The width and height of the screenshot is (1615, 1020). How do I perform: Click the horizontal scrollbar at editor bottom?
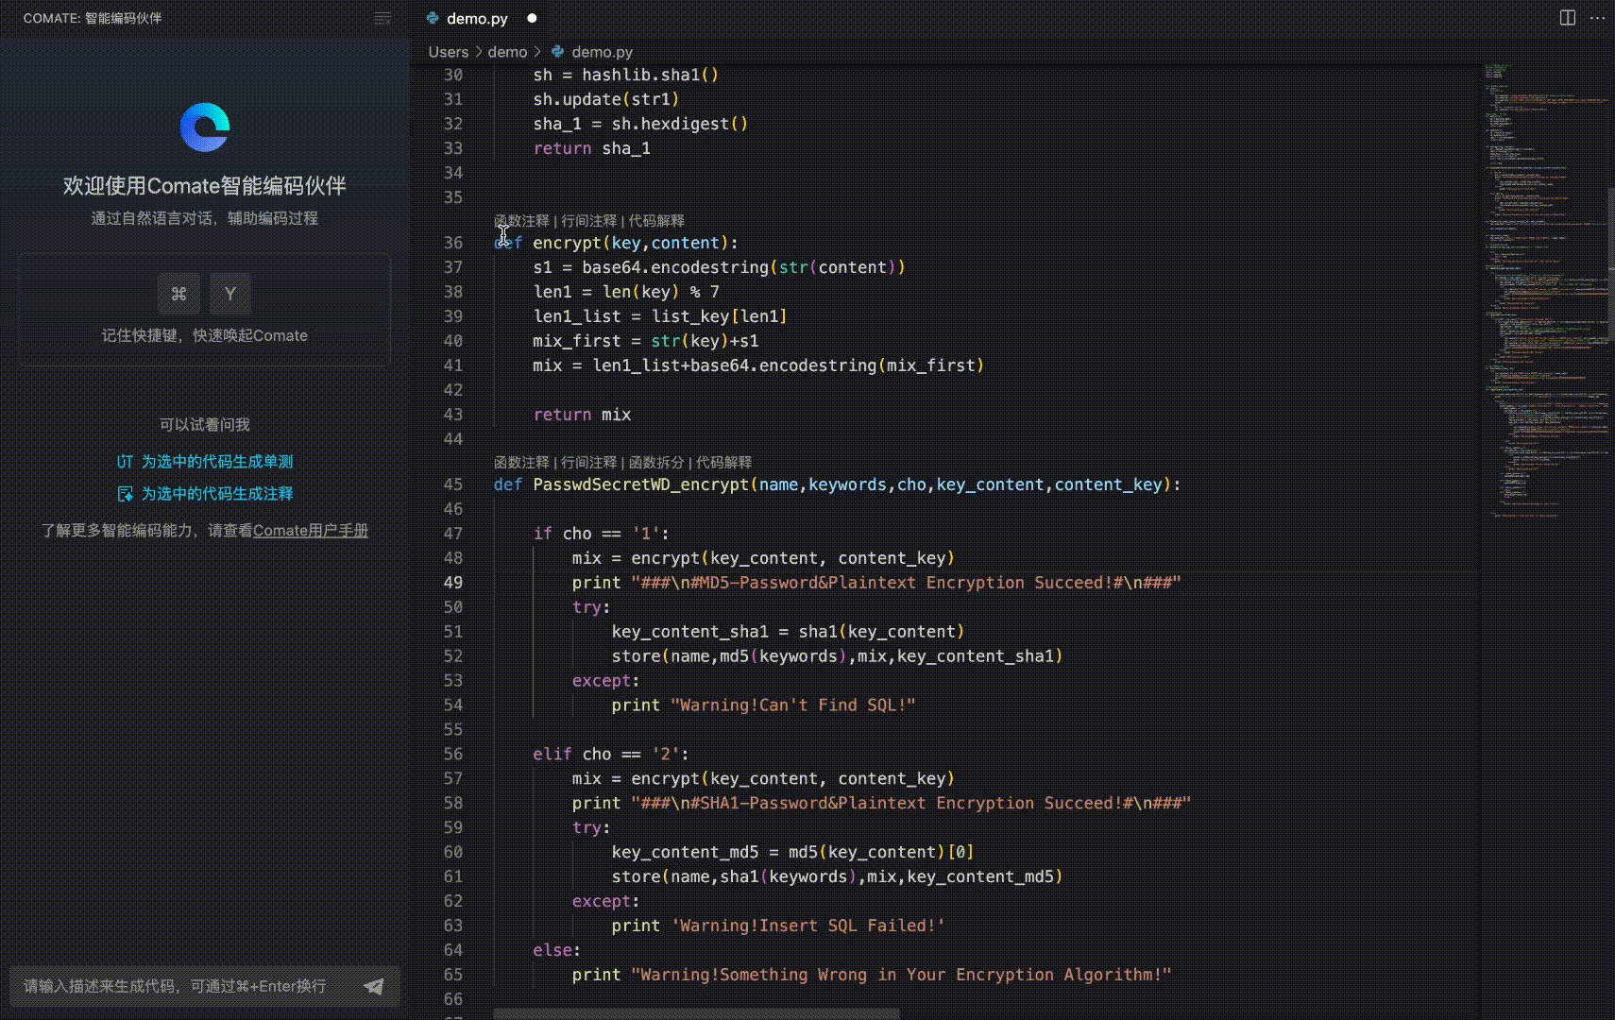pyautogui.click(x=696, y=1014)
